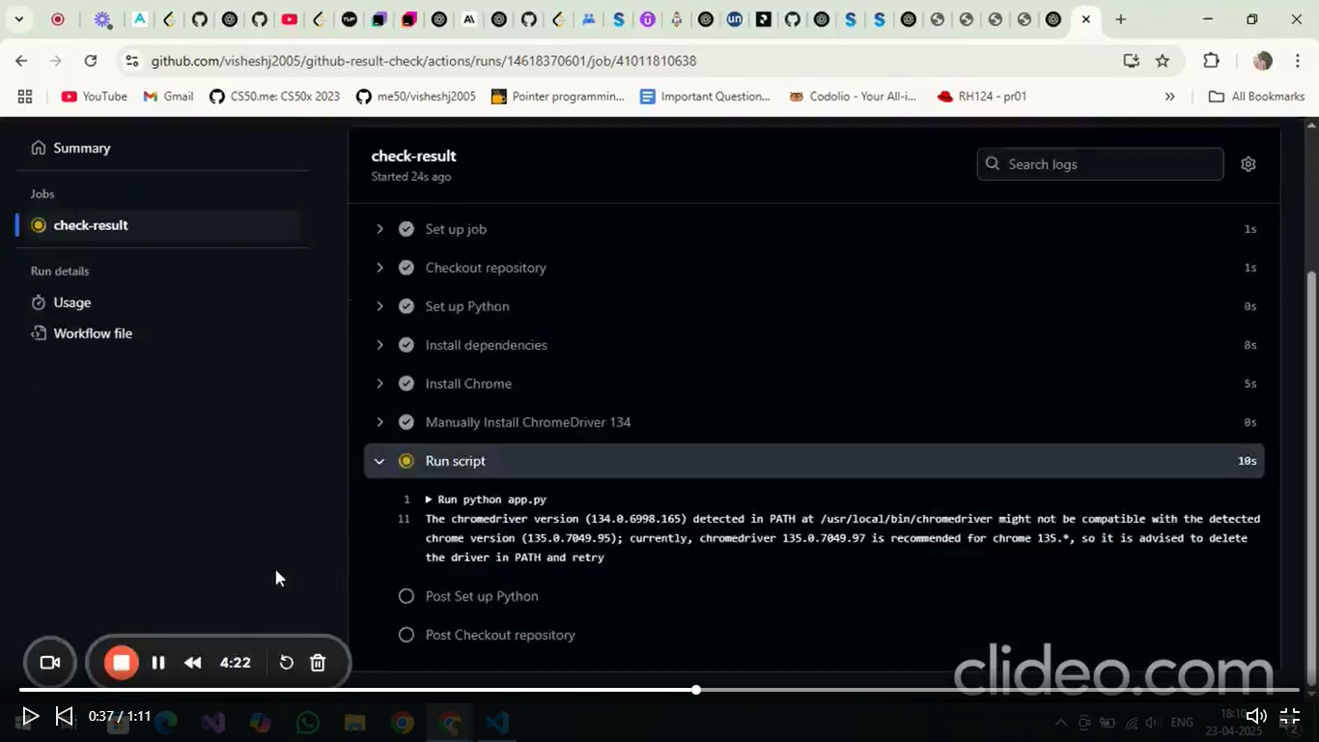Open the Summary sidebar item
This screenshot has height=742, width=1319.
81,148
